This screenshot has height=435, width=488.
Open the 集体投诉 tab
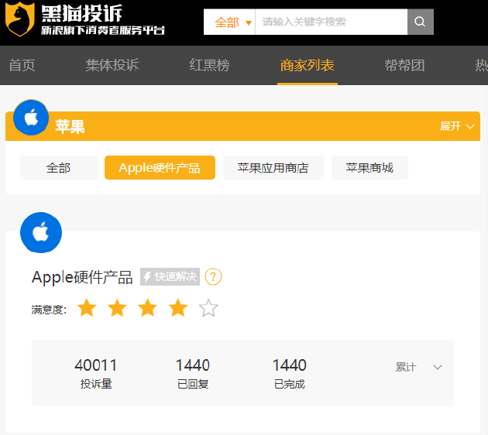(112, 65)
